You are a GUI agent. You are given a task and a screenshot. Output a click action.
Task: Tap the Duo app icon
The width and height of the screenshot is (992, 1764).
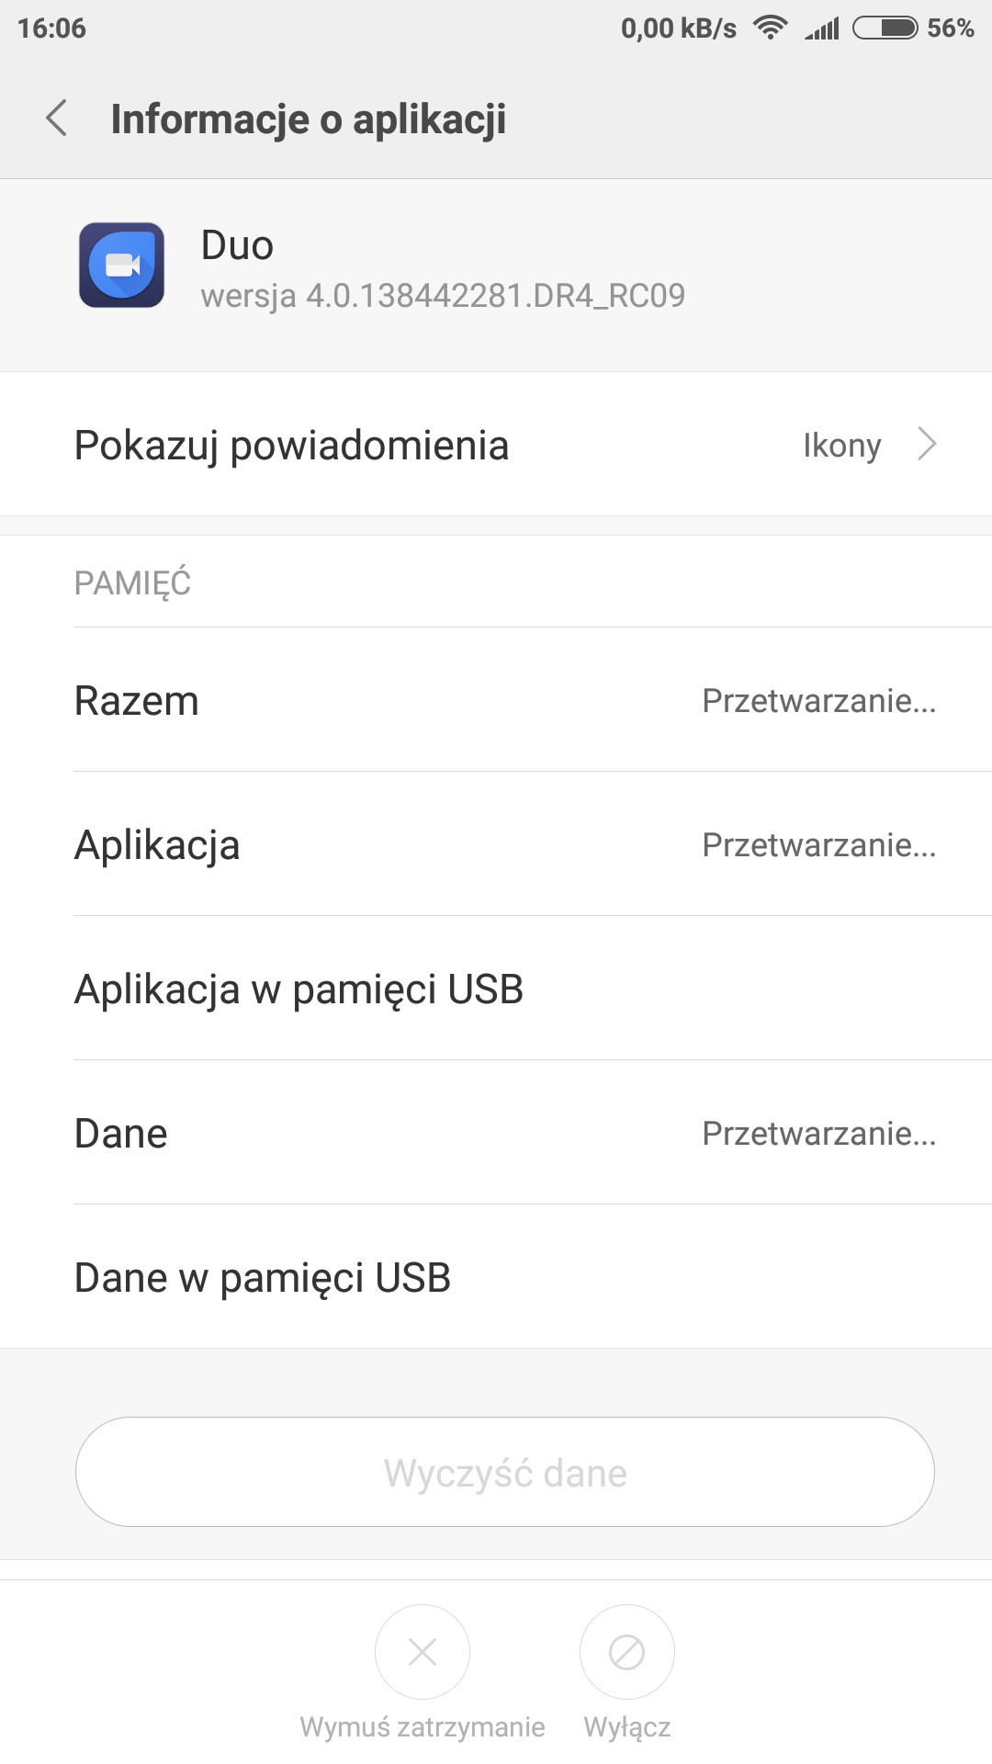tap(121, 265)
